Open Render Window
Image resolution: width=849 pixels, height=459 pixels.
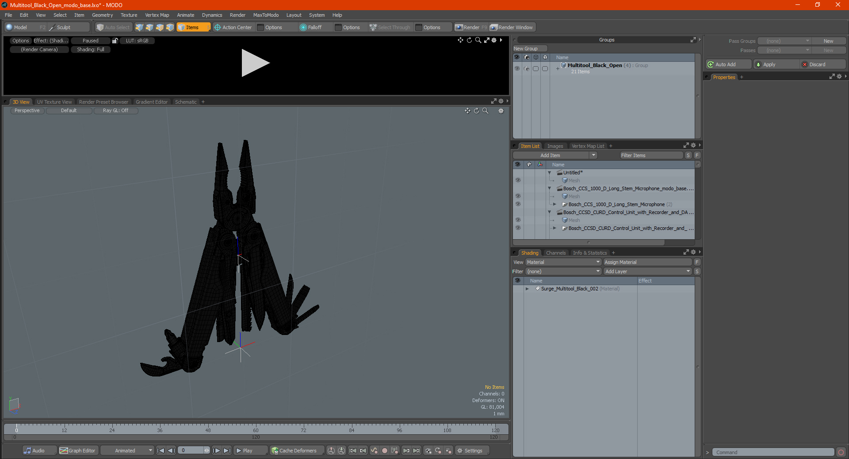tap(512, 27)
